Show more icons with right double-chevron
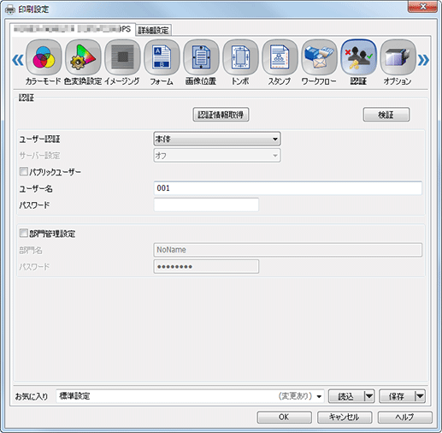 tap(423, 60)
